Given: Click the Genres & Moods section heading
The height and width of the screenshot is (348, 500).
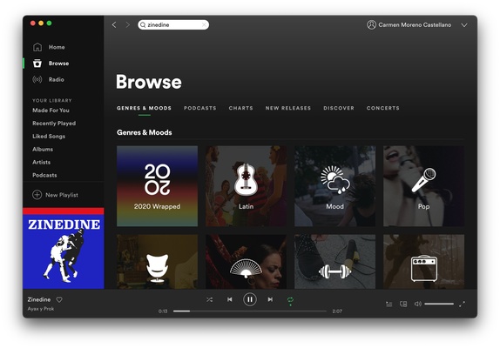Looking at the screenshot, I should click(x=144, y=132).
